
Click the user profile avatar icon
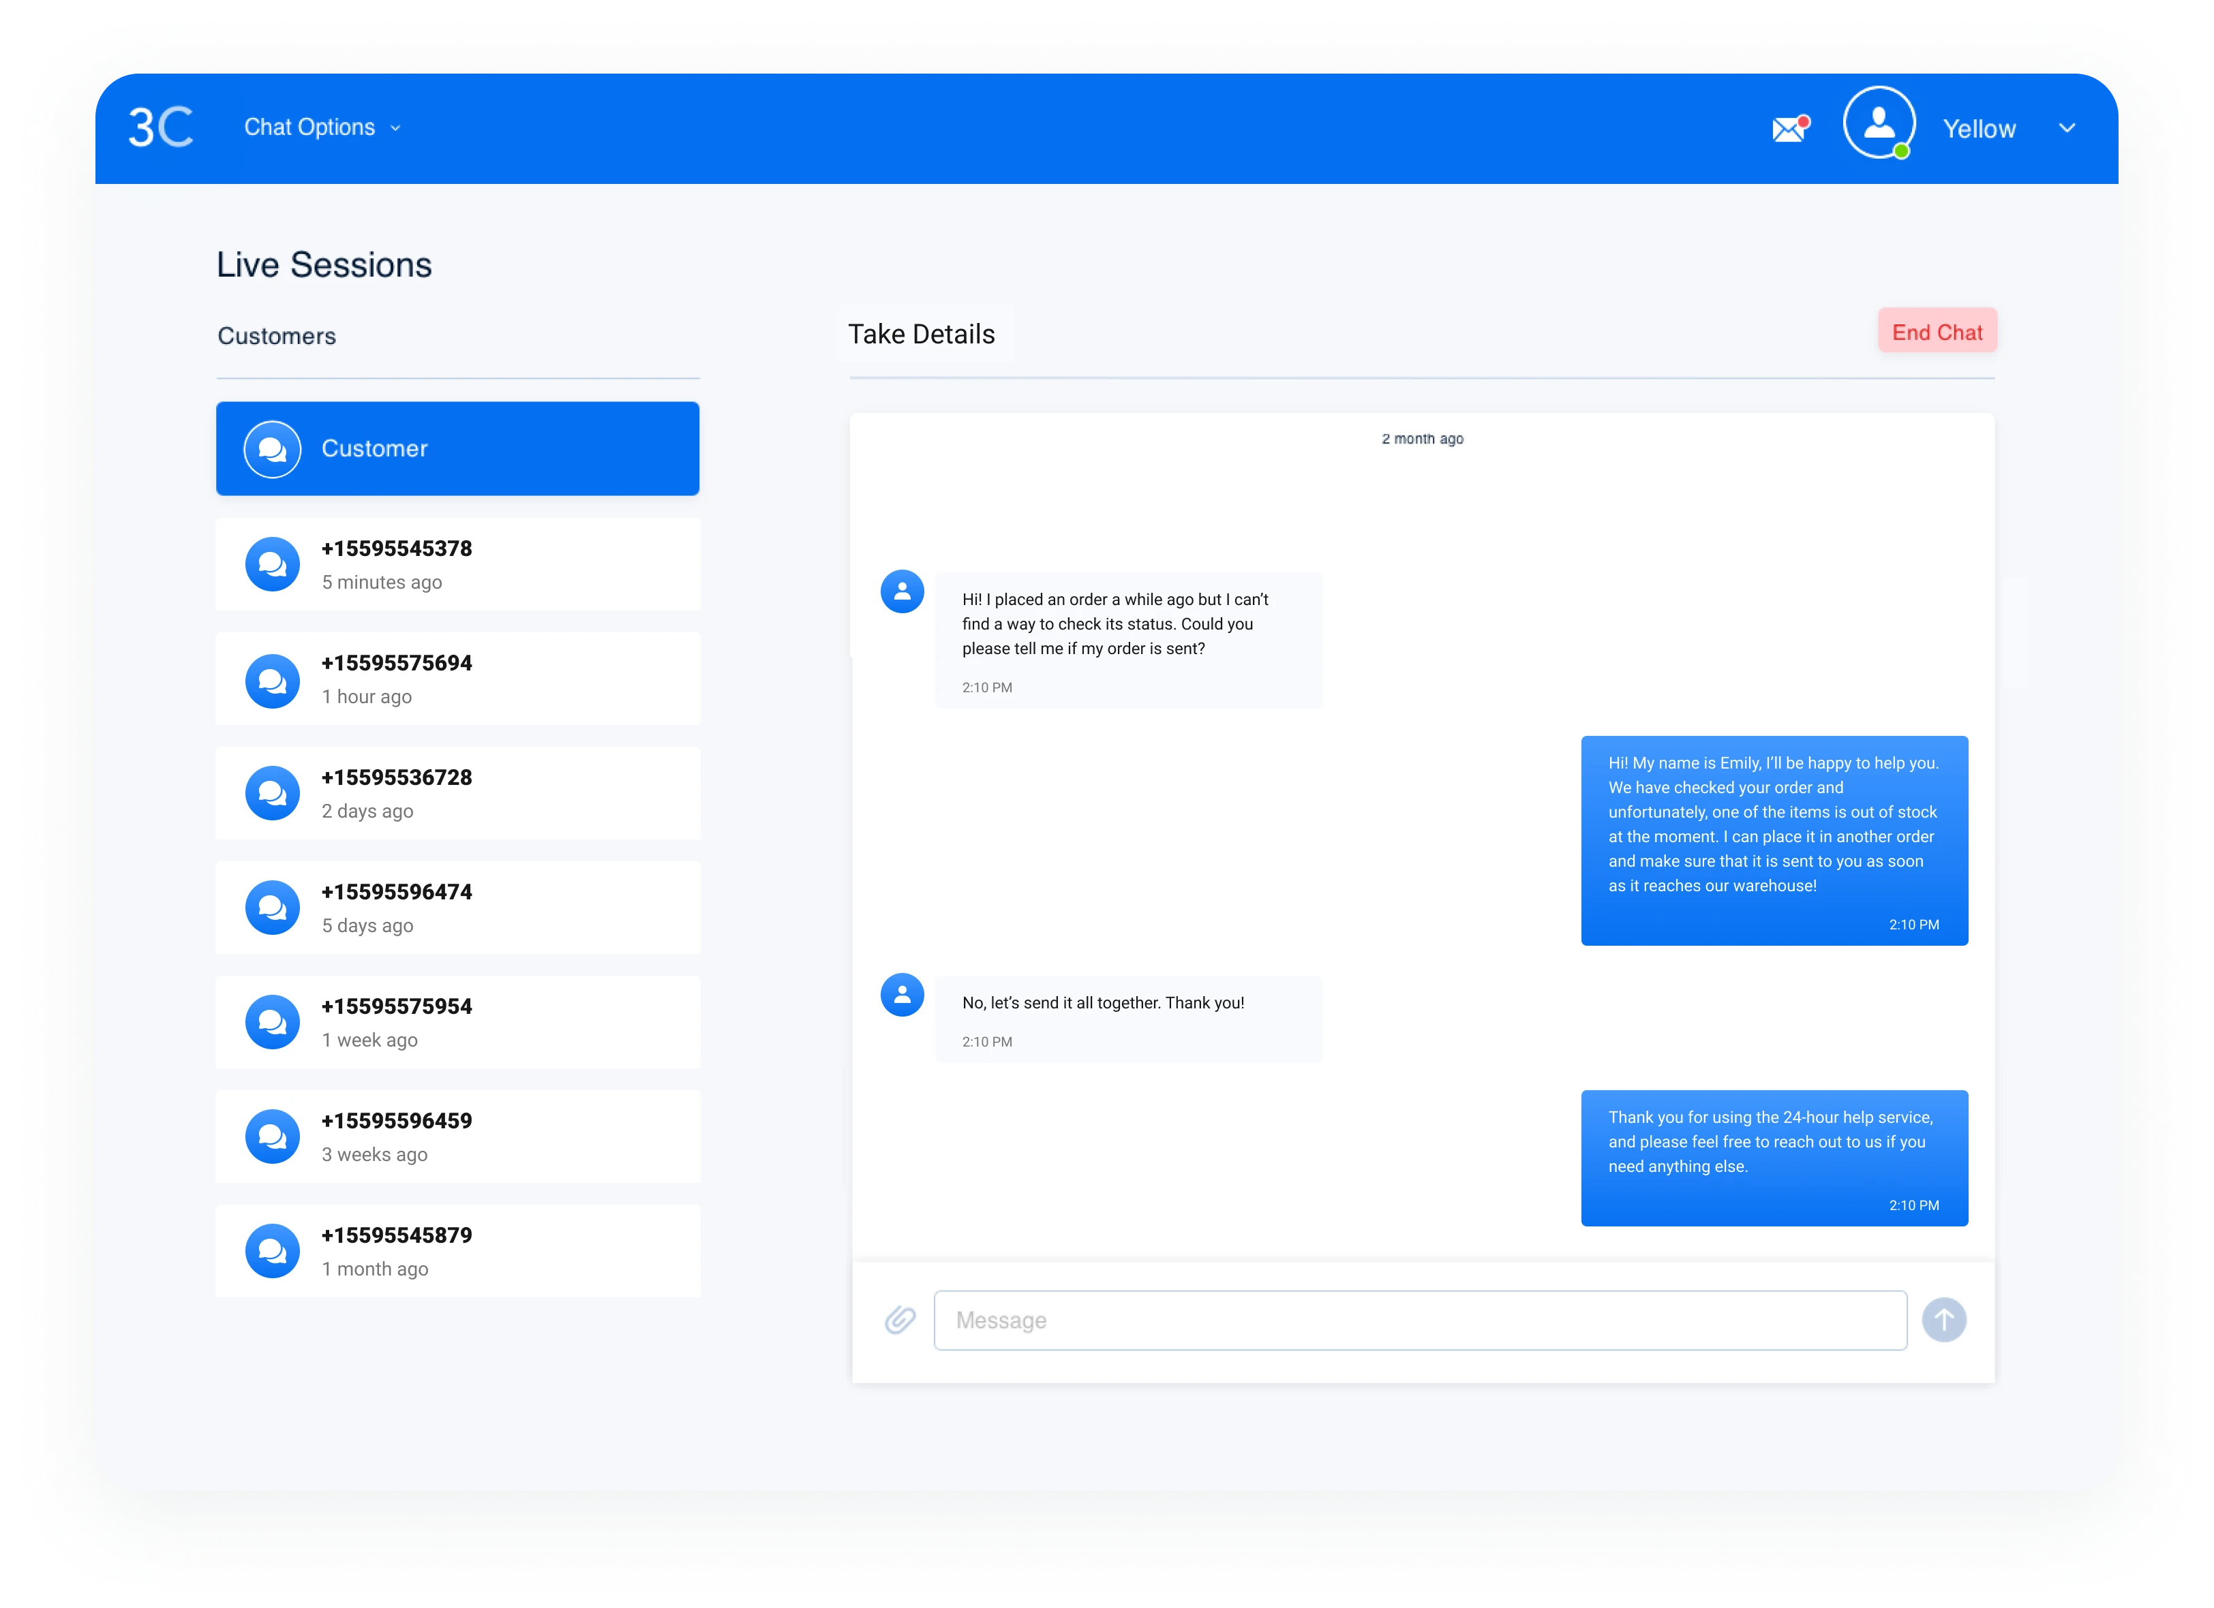pyautogui.click(x=1878, y=123)
